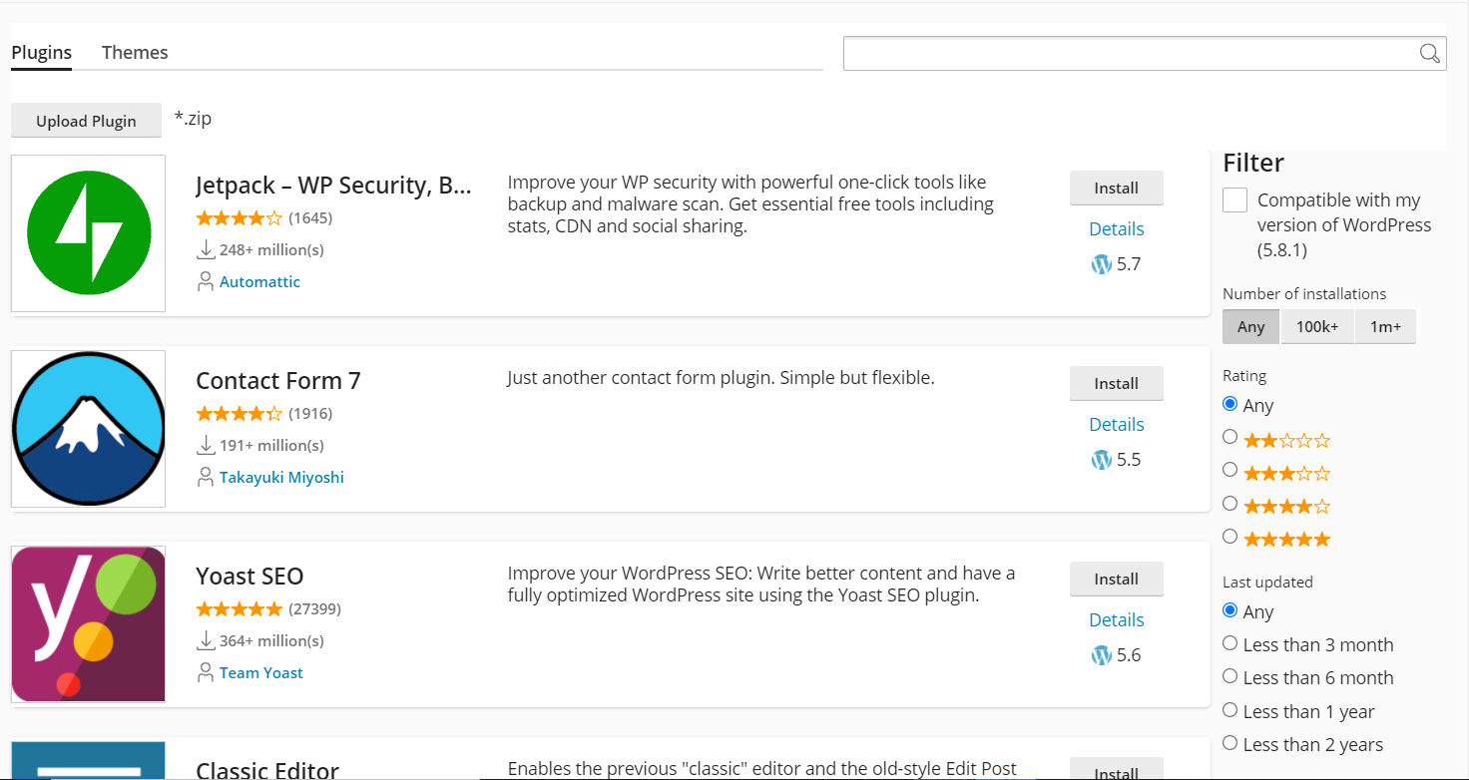Click the Upload Plugin button
1469x780 pixels.
86,121
